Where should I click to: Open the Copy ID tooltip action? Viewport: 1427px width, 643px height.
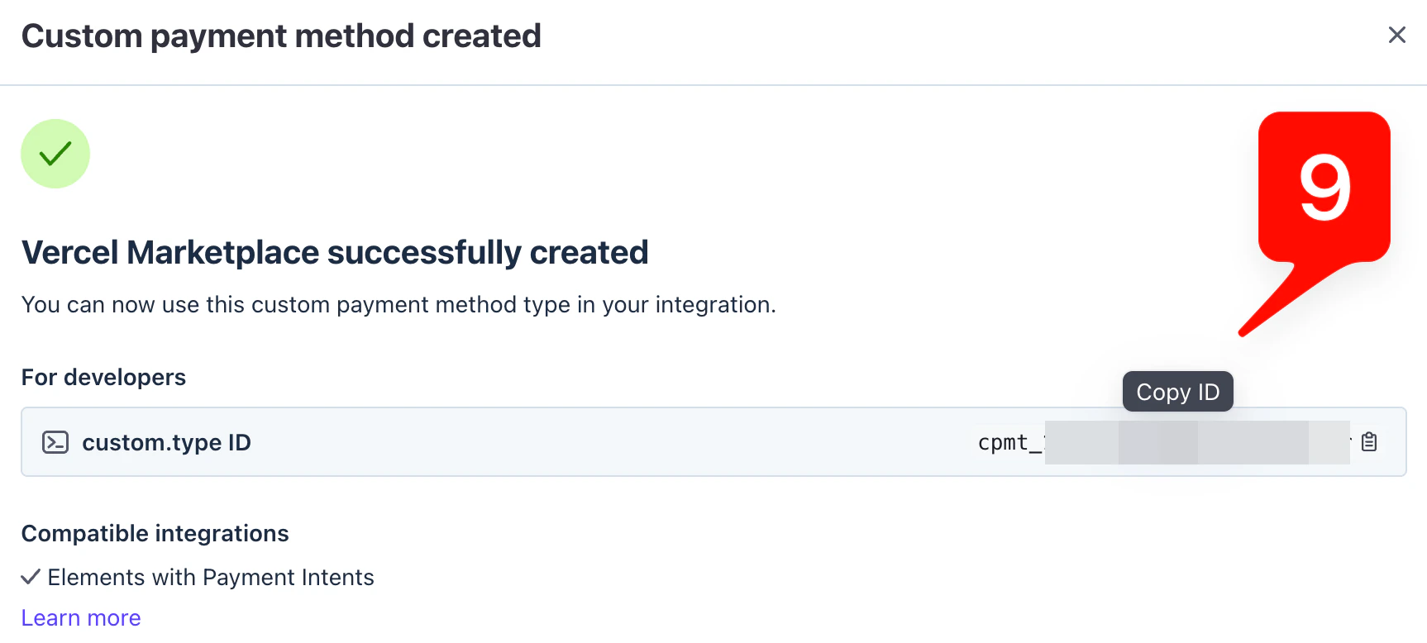click(1177, 391)
